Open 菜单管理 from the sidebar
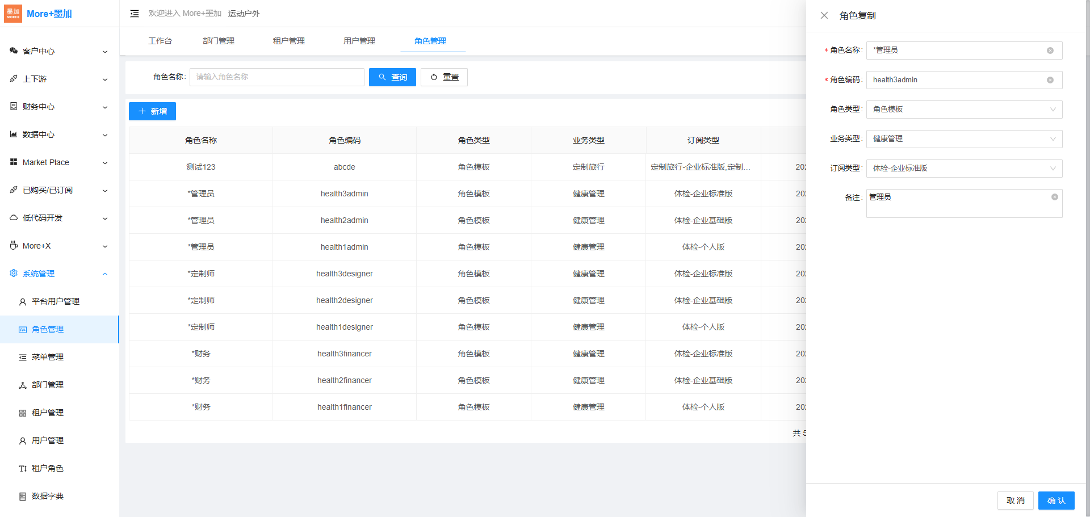Screen dimensions: 1090x517 tap(48, 357)
